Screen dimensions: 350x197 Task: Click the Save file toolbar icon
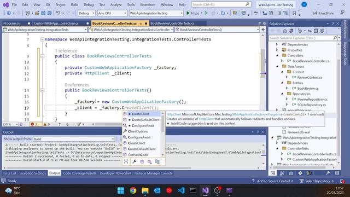click(x=43, y=13)
